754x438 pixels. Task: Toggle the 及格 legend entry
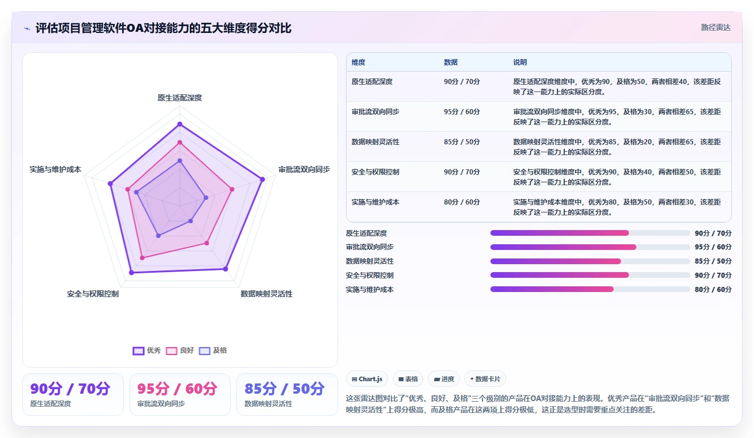213,351
